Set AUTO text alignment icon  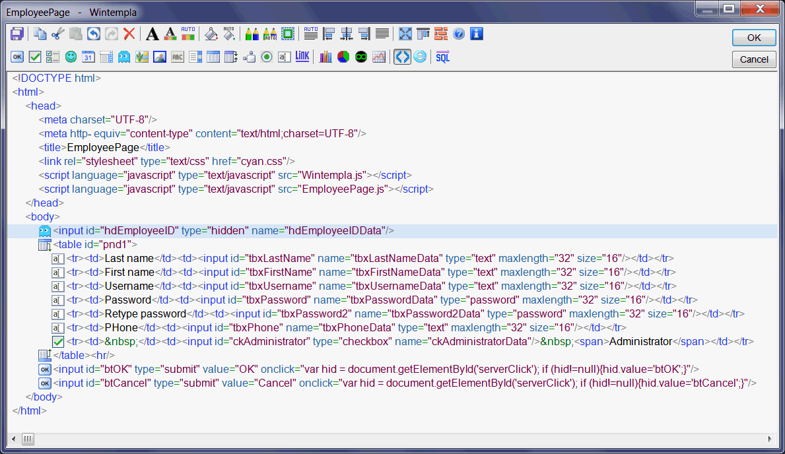pos(310,34)
